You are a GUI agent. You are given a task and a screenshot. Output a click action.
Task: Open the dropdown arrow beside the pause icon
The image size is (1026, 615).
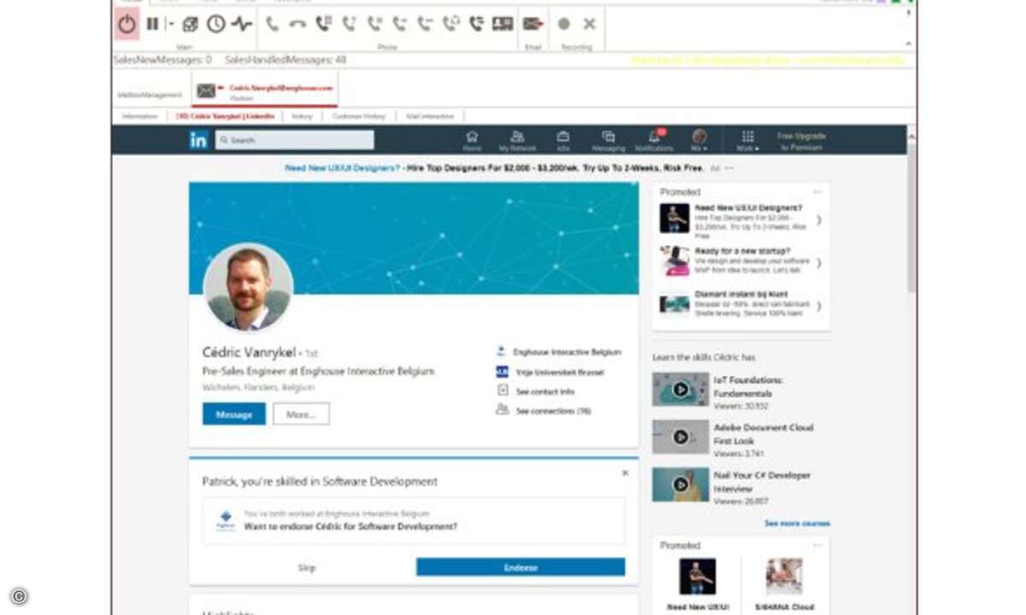(169, 24)
